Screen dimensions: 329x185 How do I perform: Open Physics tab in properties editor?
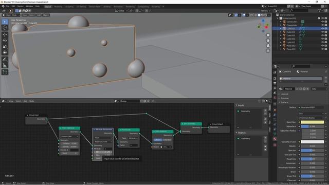pos(275,124)
